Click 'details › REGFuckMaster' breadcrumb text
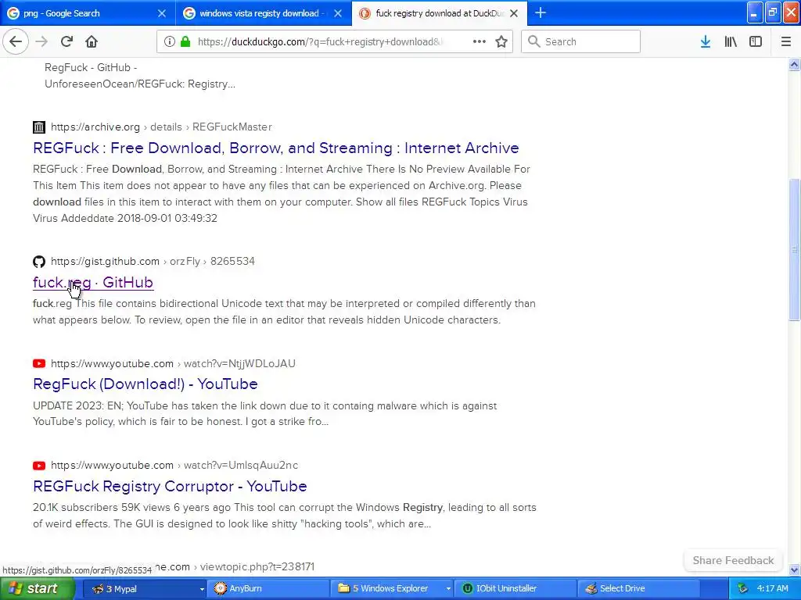This screenshot has width=801, height=600. pos(211,127)
